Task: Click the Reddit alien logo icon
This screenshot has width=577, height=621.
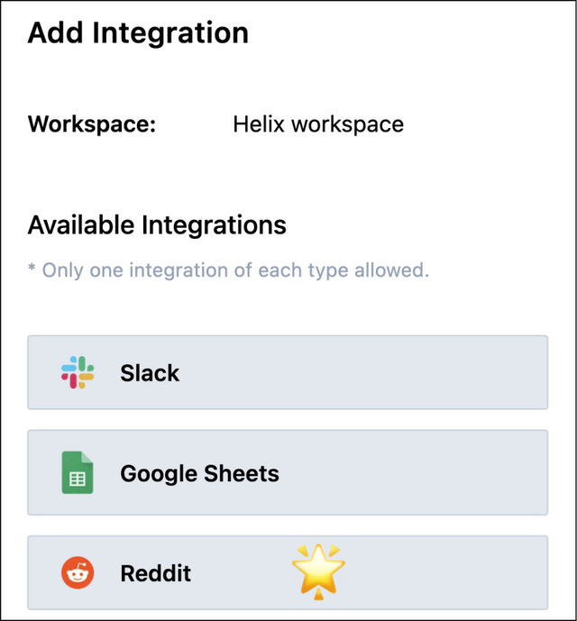Action: tap(78, 572)
